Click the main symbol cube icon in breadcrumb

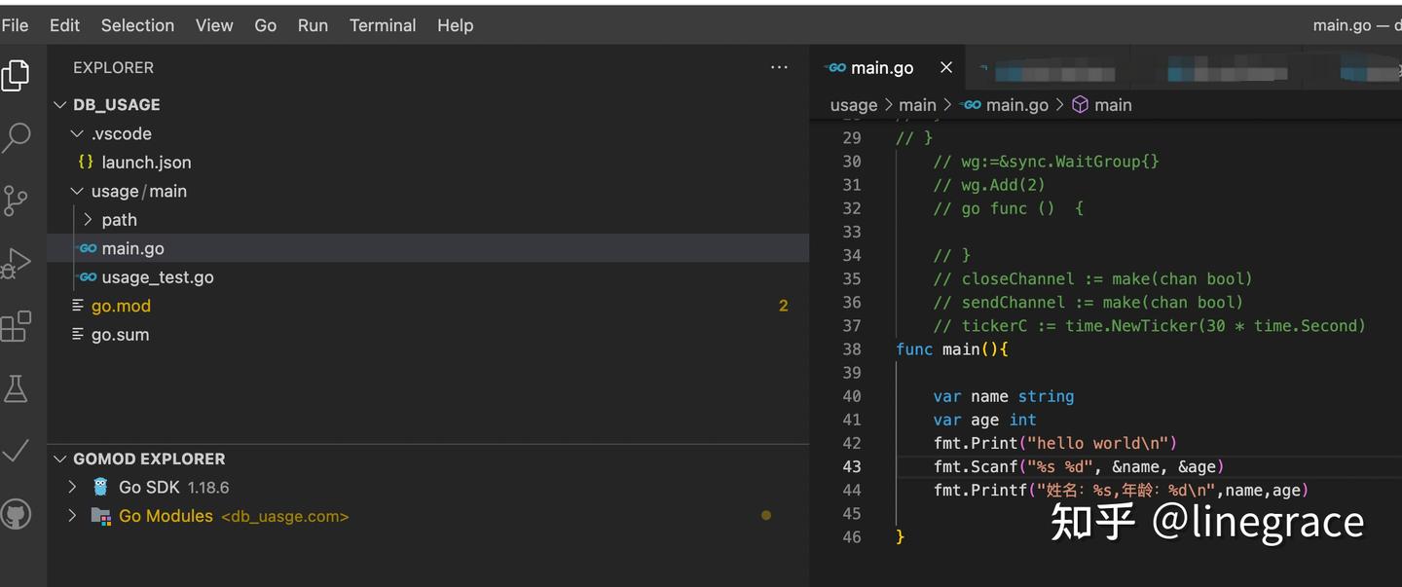(1080, 104)
